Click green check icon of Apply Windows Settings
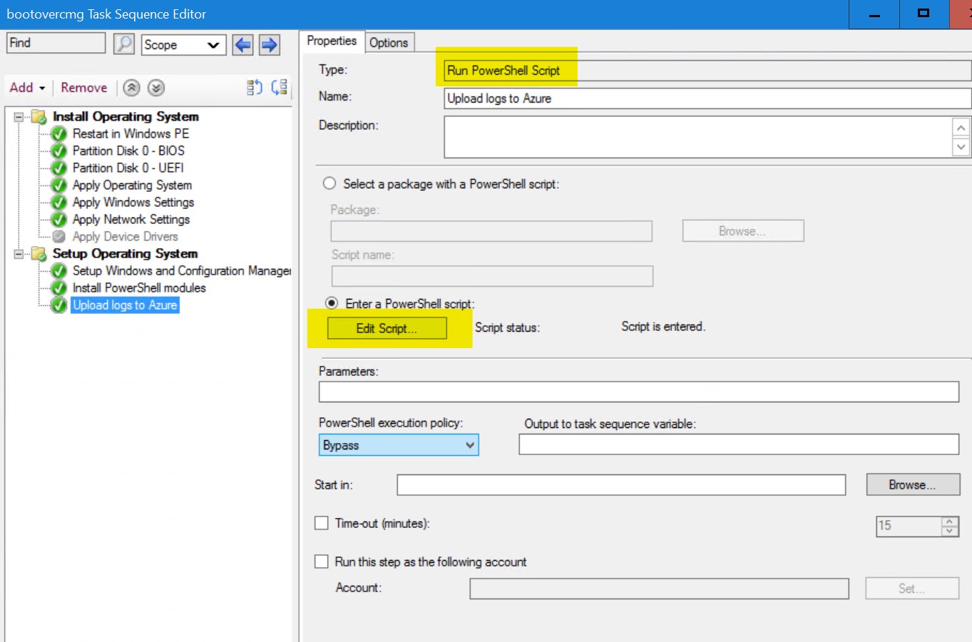 coord(59,202)
